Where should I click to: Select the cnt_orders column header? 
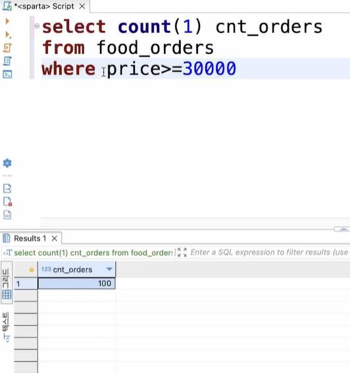tap(76, 269)
